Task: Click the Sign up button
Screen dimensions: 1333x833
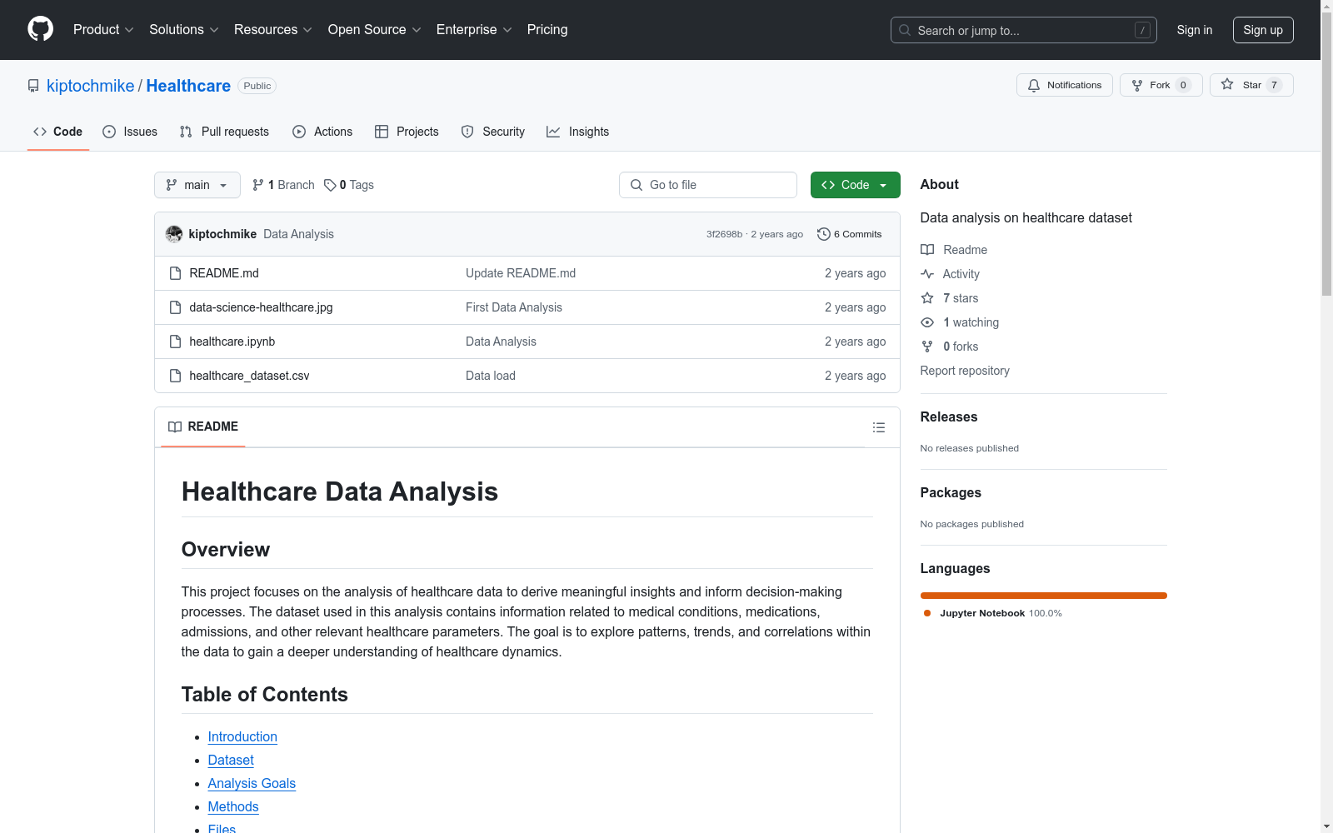Action: click(x=1263, y=30)
